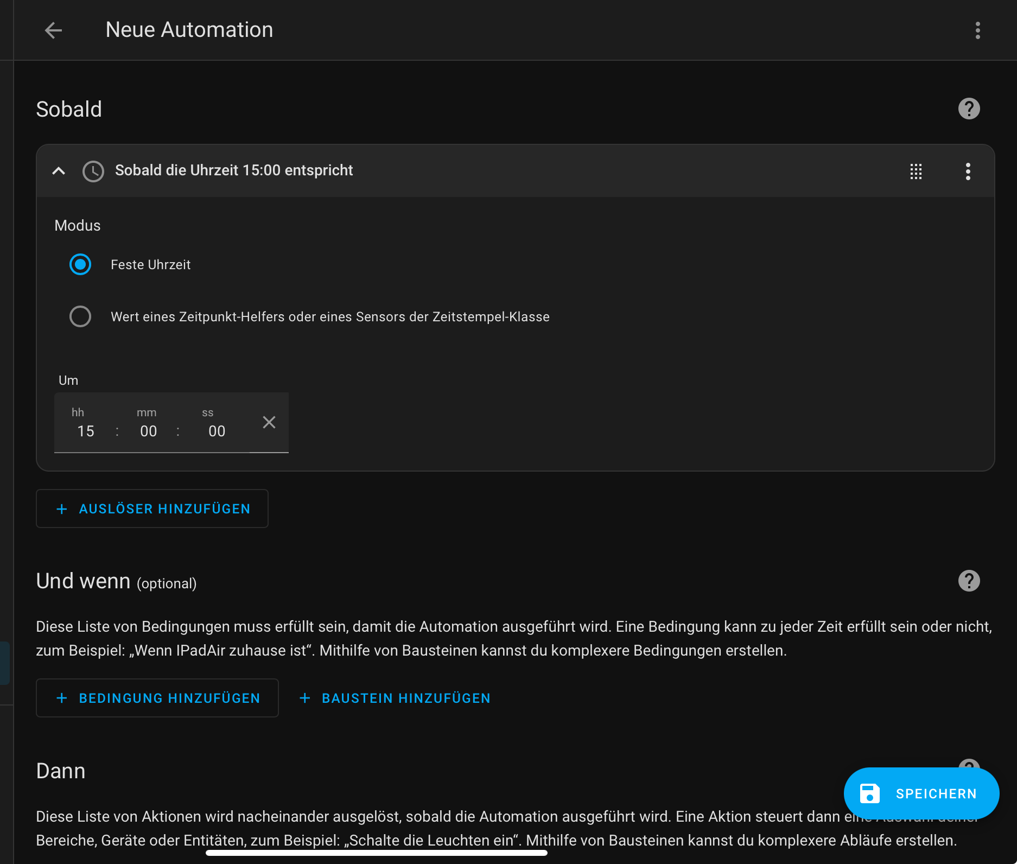The width and height of the screenshot is (1017, 864).
Task: Click Auslöser hinzufügen button
Action: tap(152, 509)
